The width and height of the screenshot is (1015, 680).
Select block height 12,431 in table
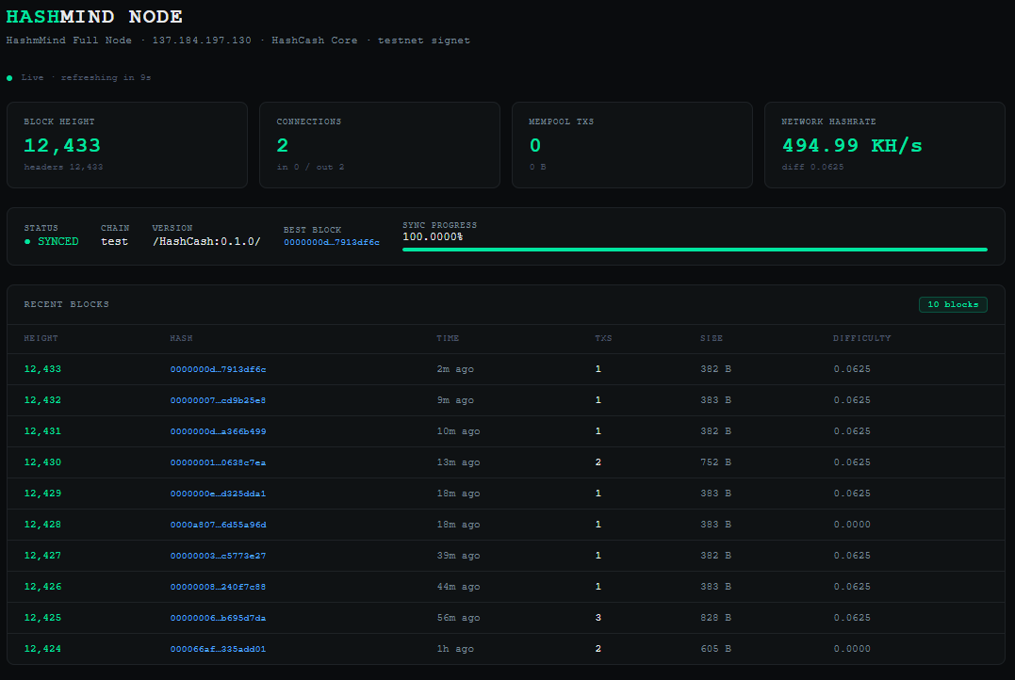click(x=42, y=431)
